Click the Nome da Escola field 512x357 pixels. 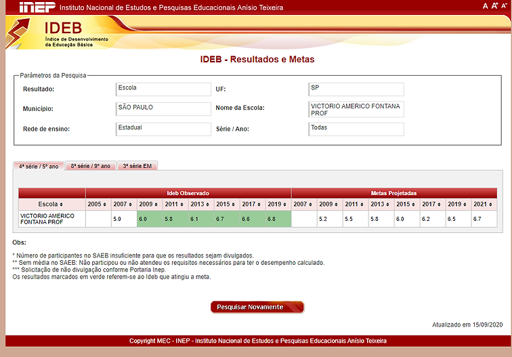(356, 109)
